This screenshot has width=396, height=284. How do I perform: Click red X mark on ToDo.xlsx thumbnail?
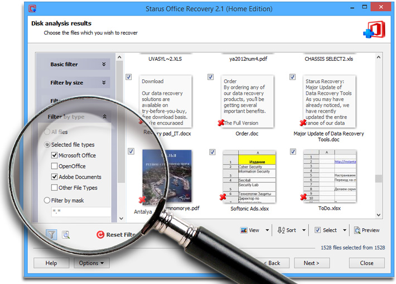(x=303, y=197)
